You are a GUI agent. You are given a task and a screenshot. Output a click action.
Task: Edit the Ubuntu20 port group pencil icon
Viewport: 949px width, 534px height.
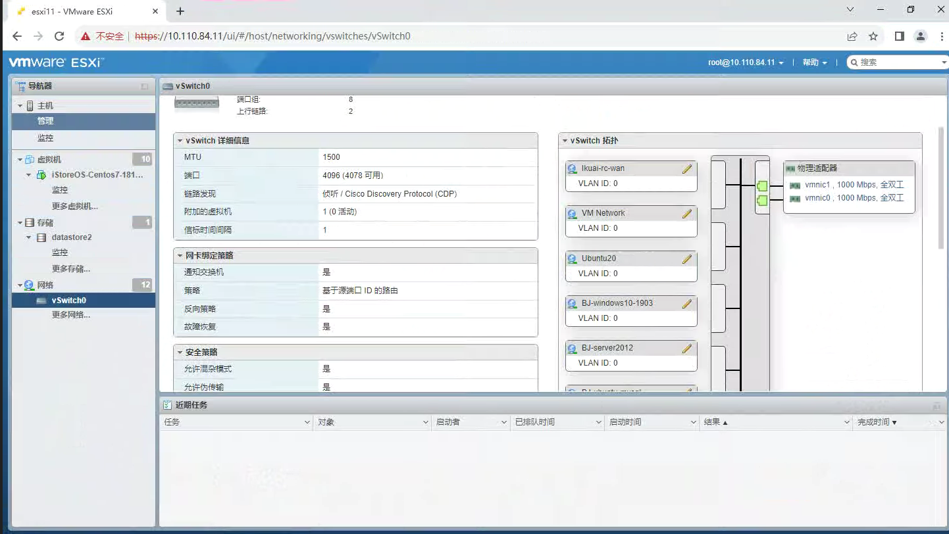pos(687,258)
